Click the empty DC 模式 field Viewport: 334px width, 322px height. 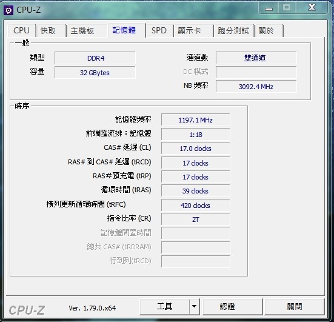256,72
